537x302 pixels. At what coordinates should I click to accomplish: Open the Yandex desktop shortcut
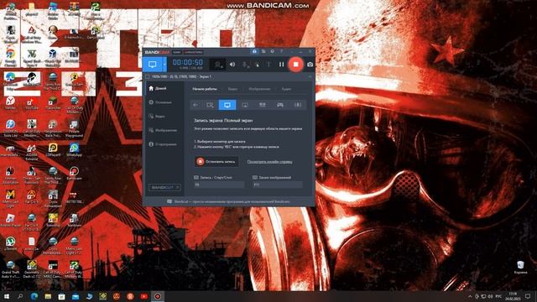tap(10, 103)
